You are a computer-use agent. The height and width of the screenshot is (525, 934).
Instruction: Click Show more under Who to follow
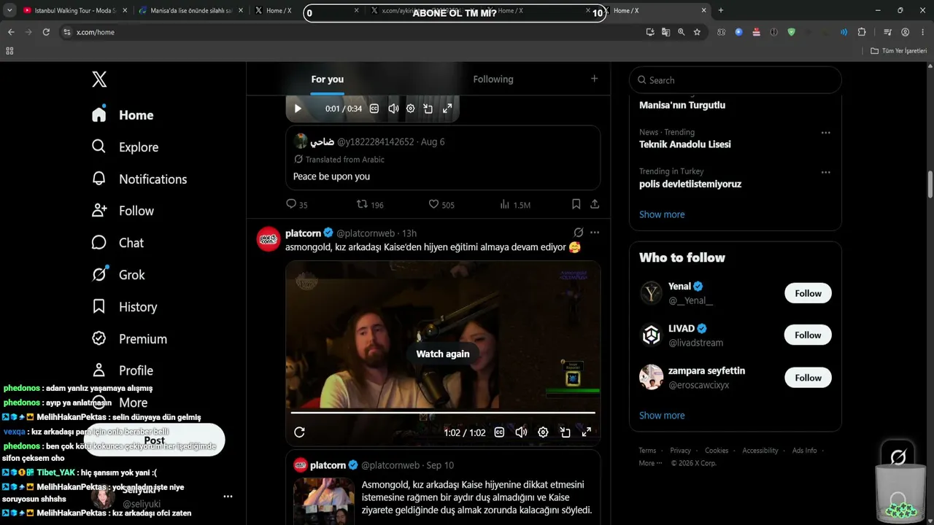(662, 416)
